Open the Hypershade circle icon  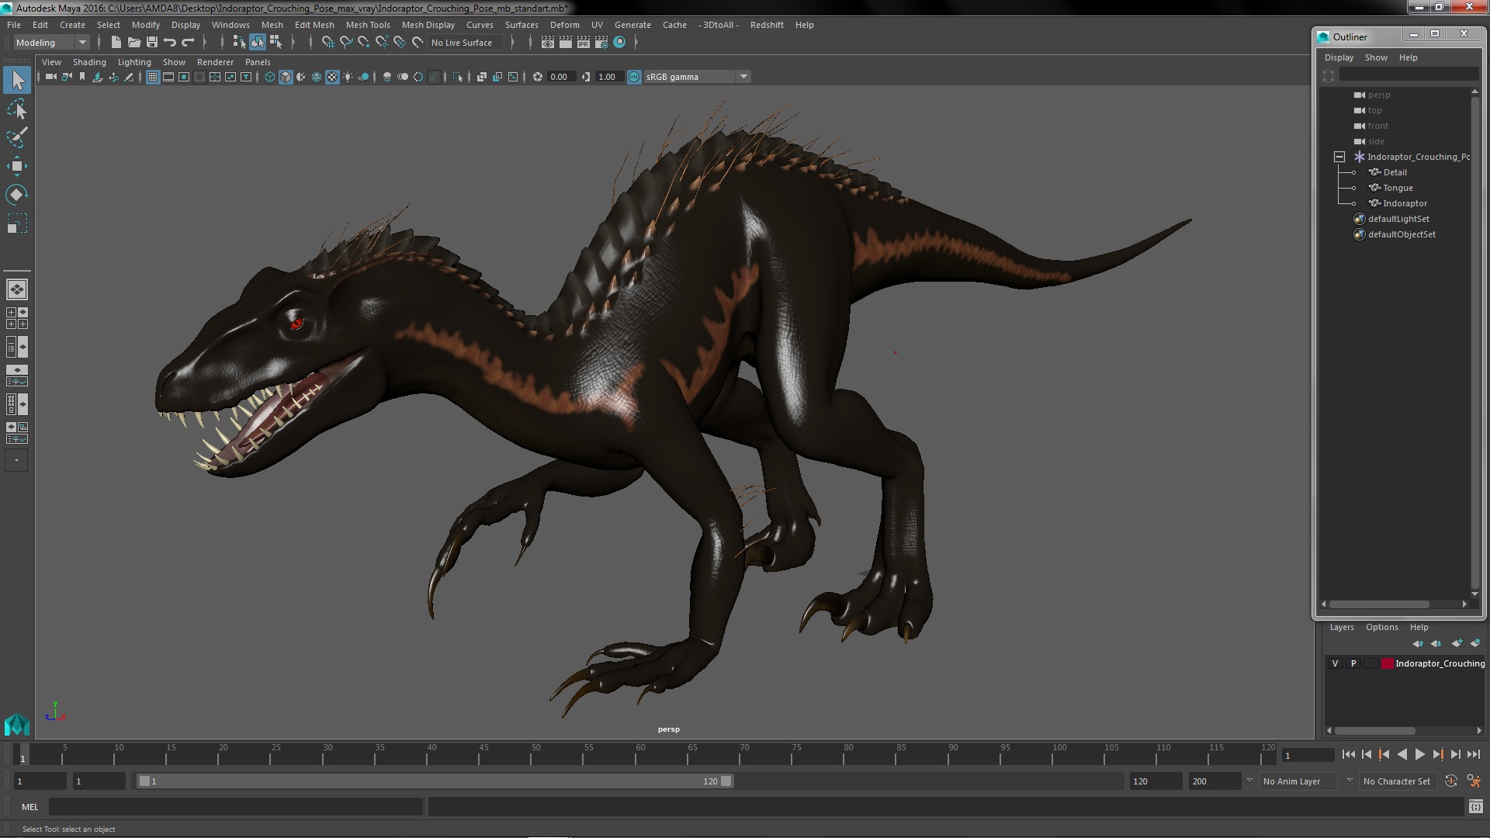pyautogui.click(x=619, y=43)
